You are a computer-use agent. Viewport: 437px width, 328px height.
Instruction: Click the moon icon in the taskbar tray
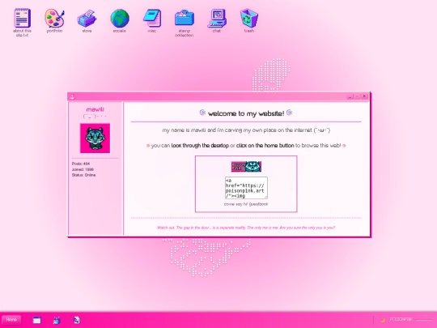[x=383, y=320]
